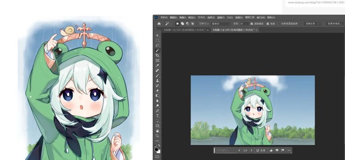Choose Subtract from Selection mode button
This screenshot has width=345, height=160.
coord(187,24)
